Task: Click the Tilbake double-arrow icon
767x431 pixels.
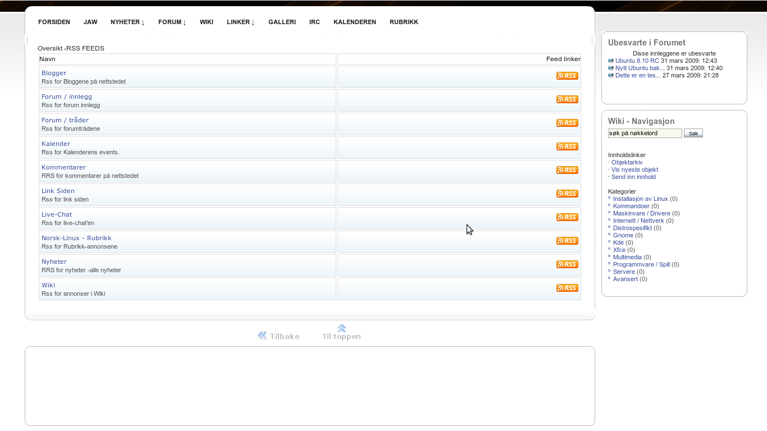Action: point(262,336)
